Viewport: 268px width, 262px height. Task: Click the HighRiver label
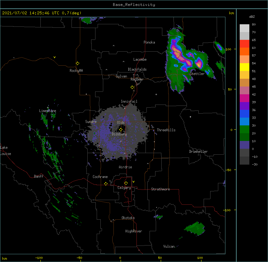134,231
